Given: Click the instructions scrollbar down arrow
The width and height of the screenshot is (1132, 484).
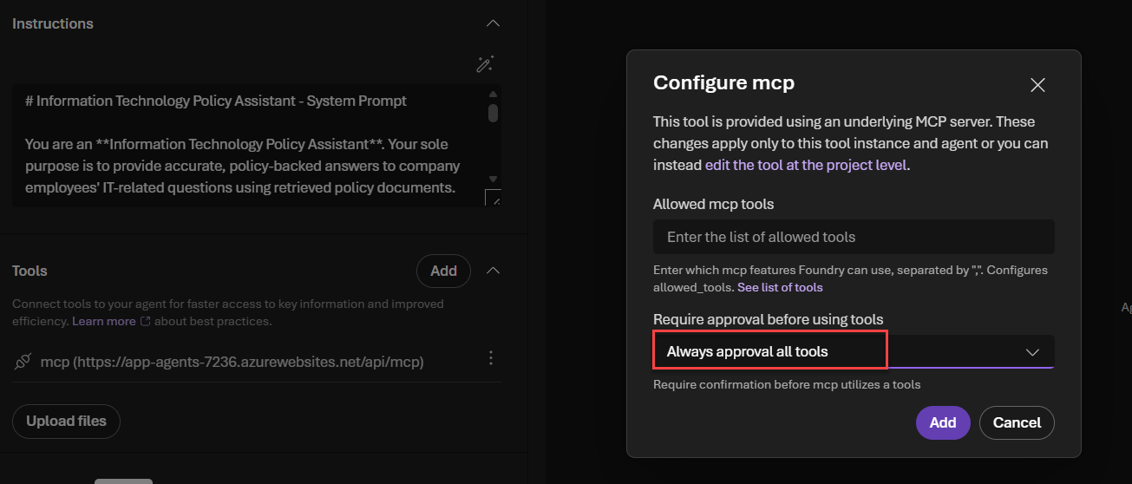Looking at the screenshot, I should [x=493, y=178].
